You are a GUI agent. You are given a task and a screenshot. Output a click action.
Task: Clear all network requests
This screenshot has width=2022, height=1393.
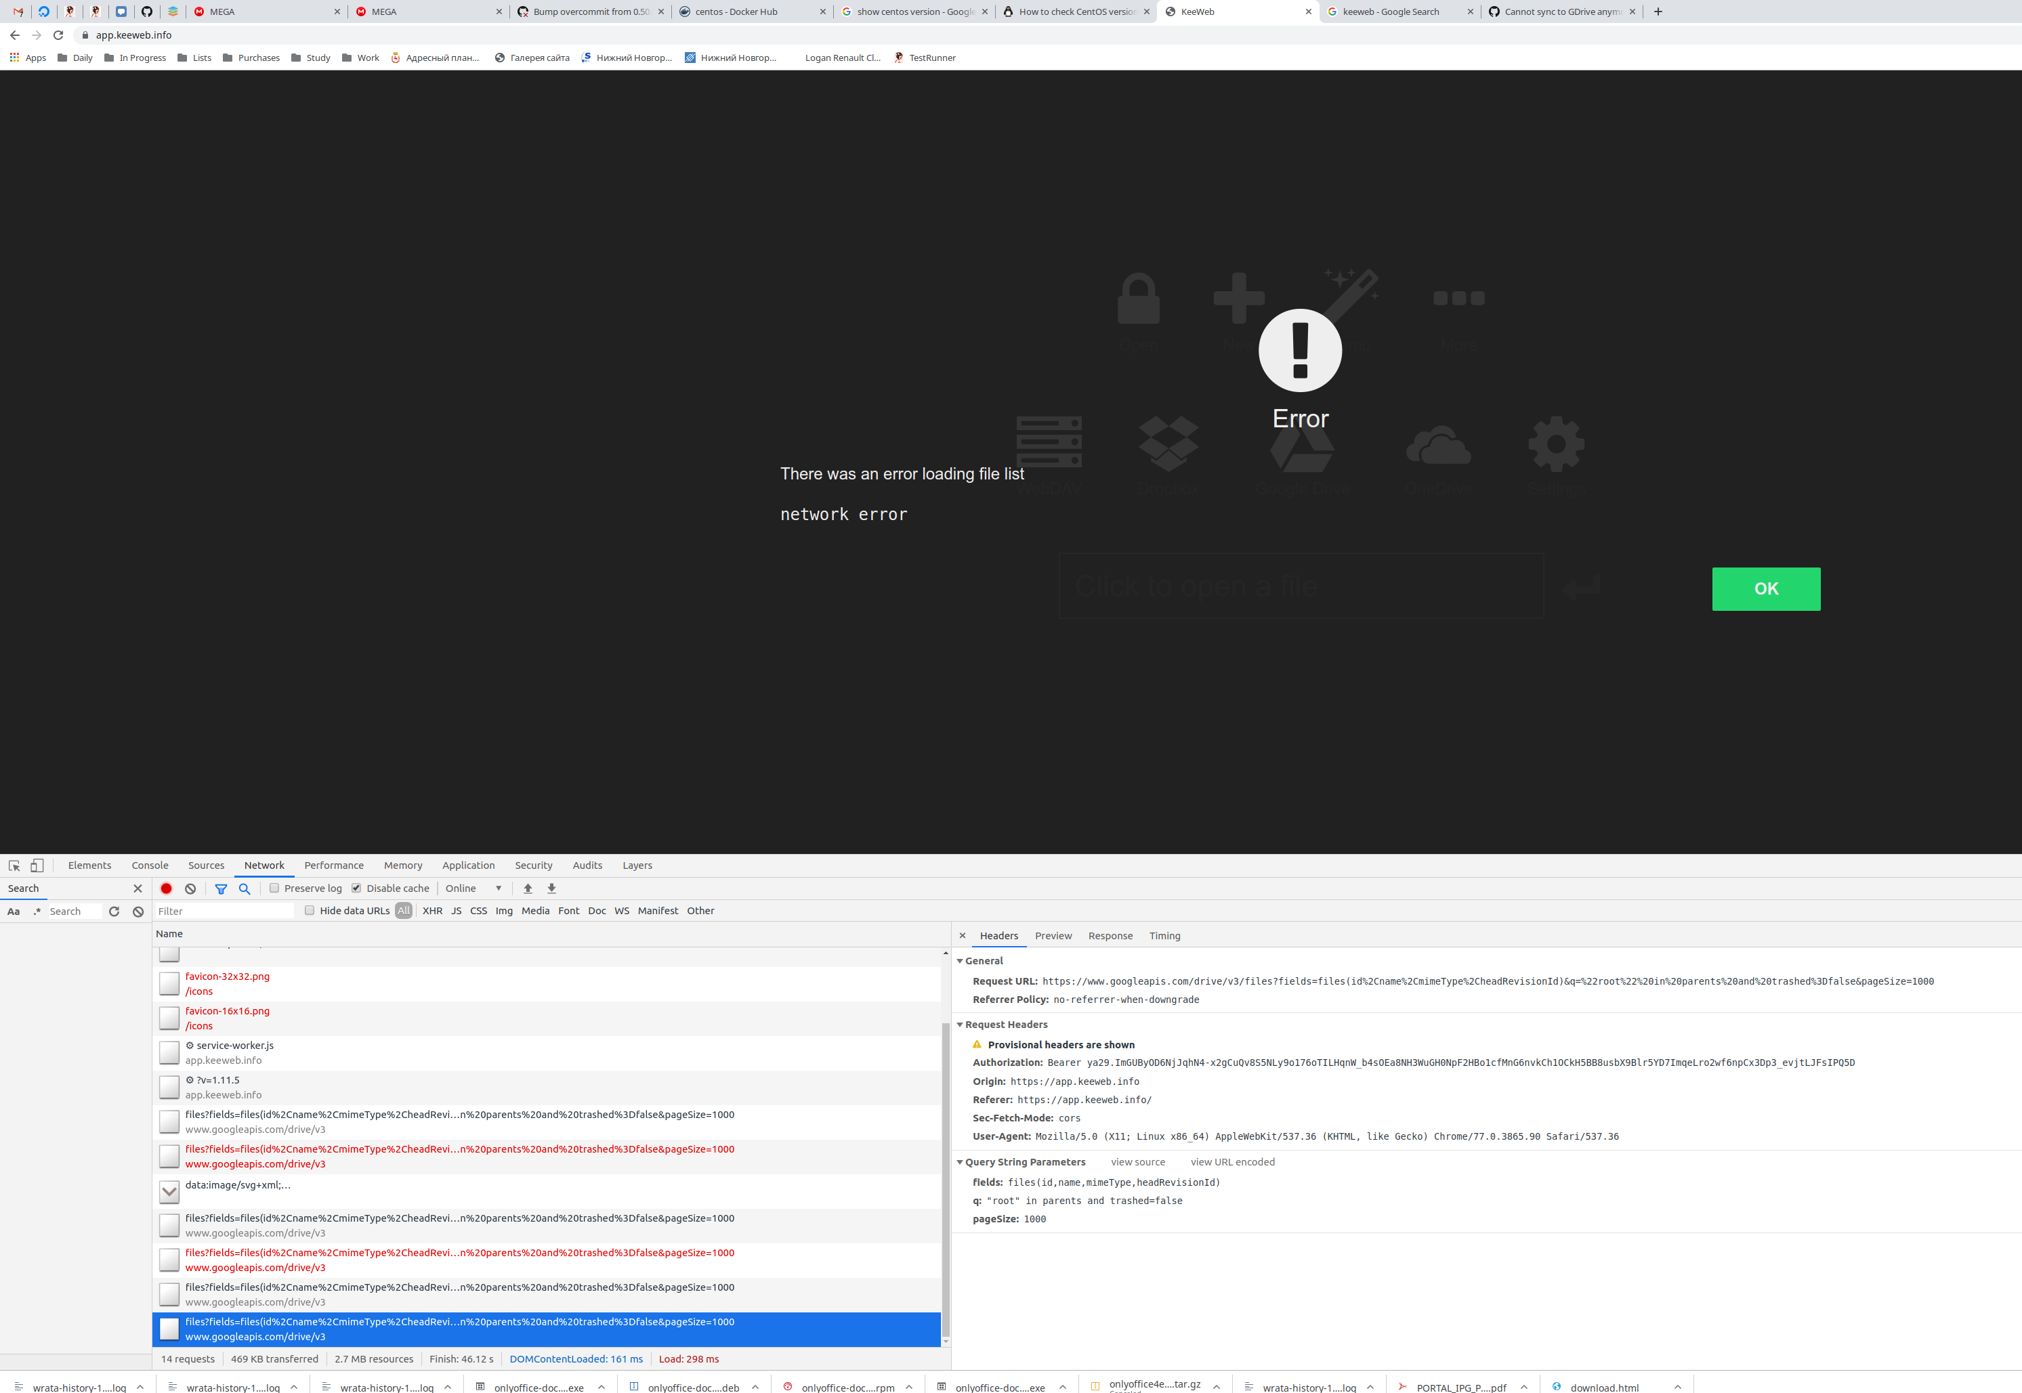tap(190, 888)
